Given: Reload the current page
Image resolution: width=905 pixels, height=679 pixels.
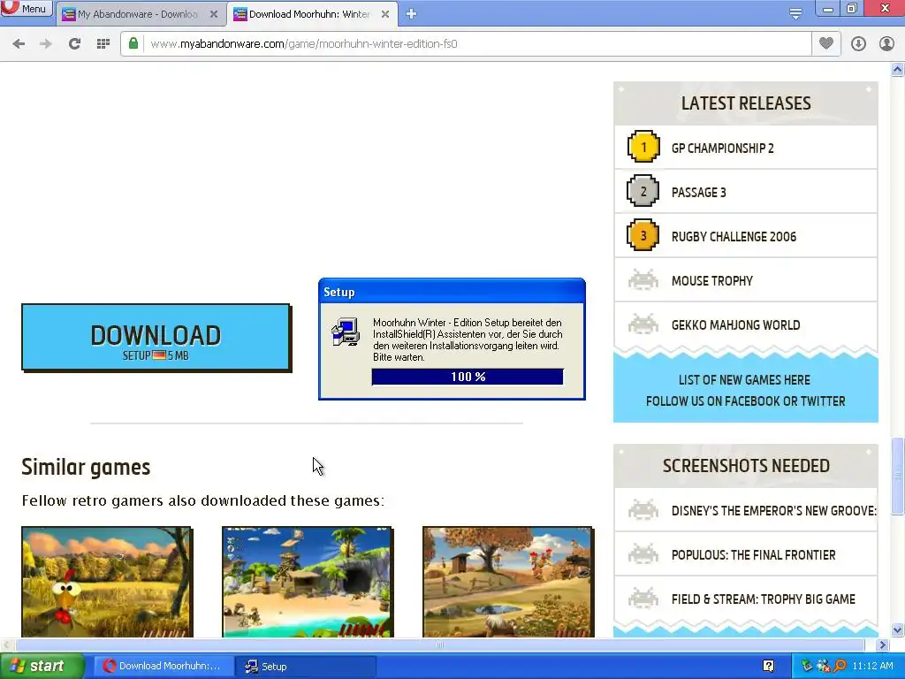Looking at the screenshot, I should [74, 44].
